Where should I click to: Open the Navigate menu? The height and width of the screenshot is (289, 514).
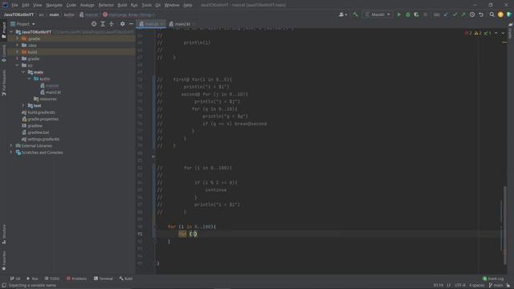(x=54, y=5)
